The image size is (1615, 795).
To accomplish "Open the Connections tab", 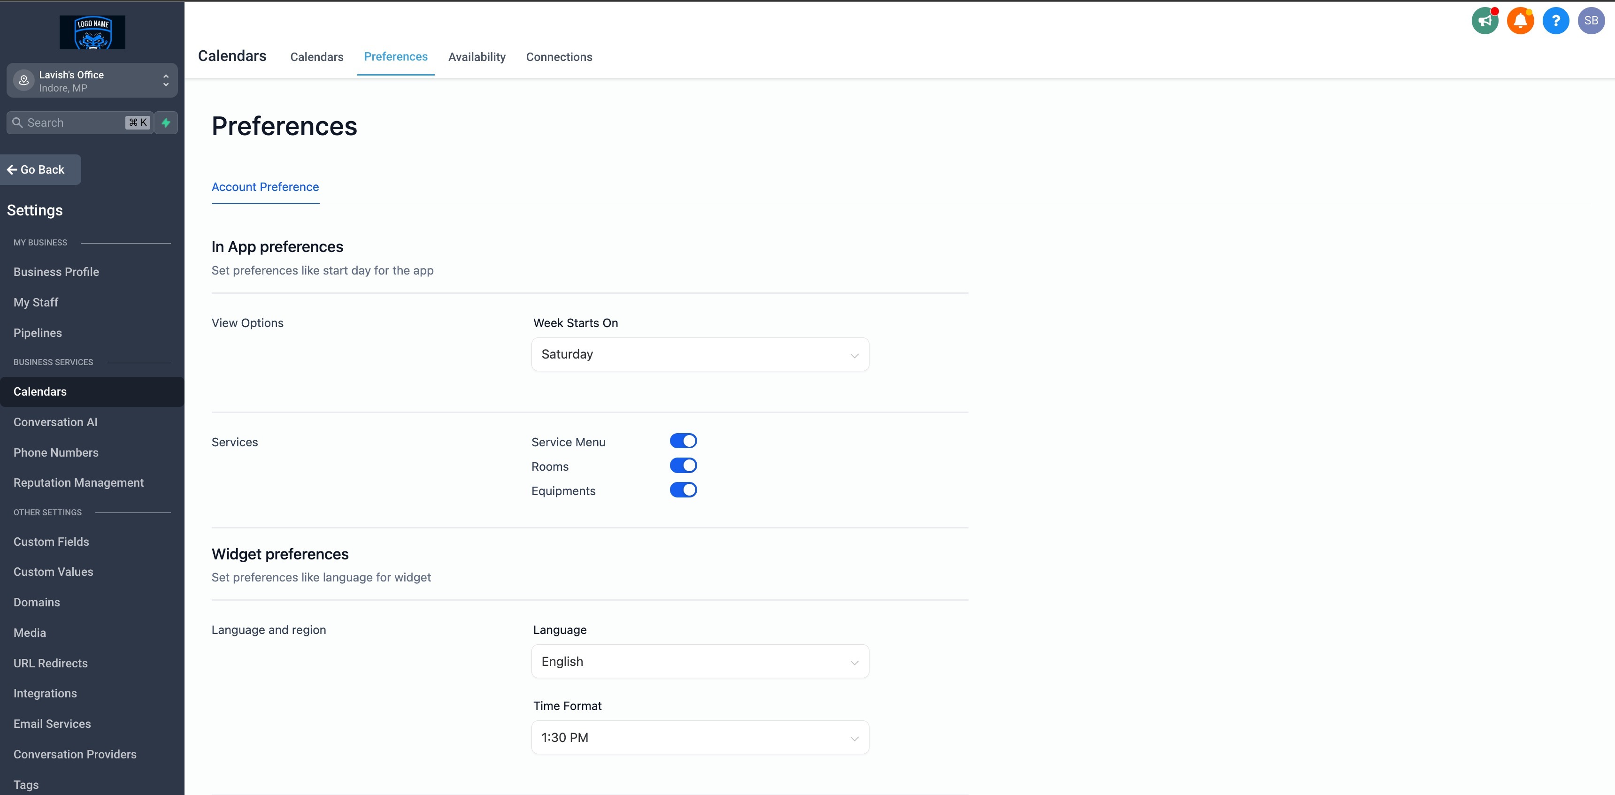I will (559, 57).
